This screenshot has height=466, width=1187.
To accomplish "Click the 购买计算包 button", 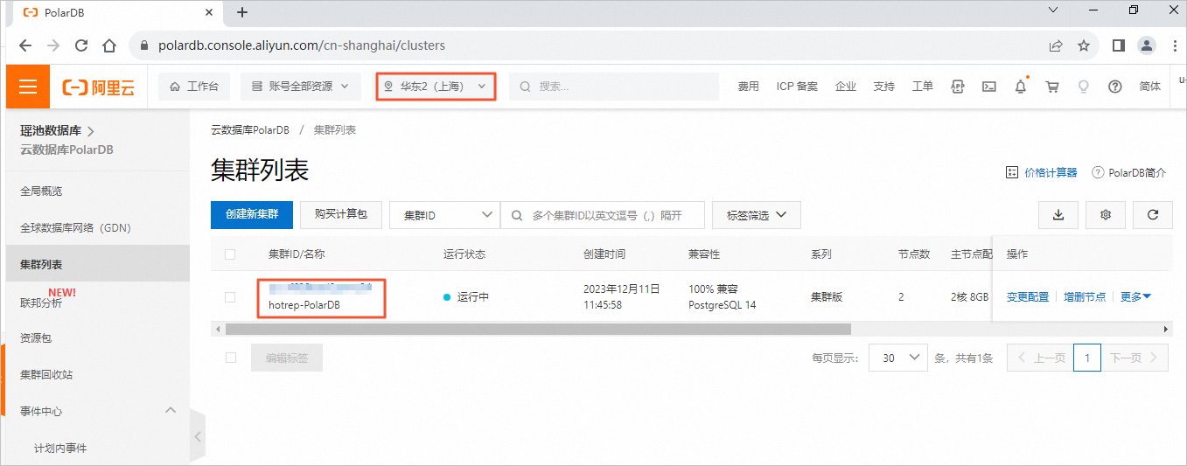I will coord(341,215).
